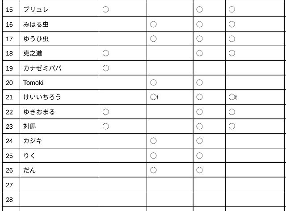286x211 pixels.
Task: Select the name cell ブリュレ
Action: (x=59, y=9)
